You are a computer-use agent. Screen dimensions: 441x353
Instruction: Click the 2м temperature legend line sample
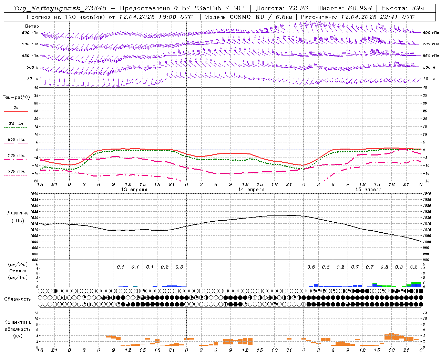(x=16, y=111)
